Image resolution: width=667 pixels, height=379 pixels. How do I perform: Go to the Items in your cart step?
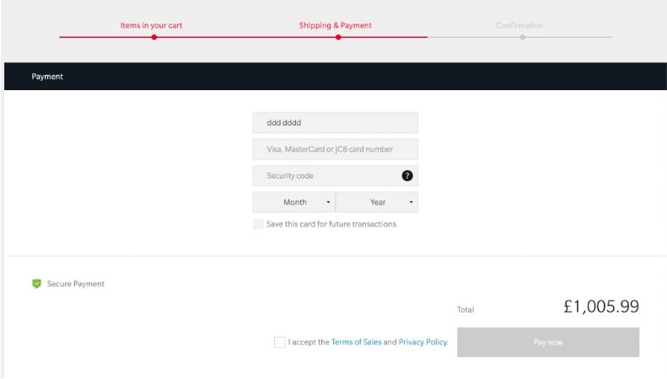(151, 25)
